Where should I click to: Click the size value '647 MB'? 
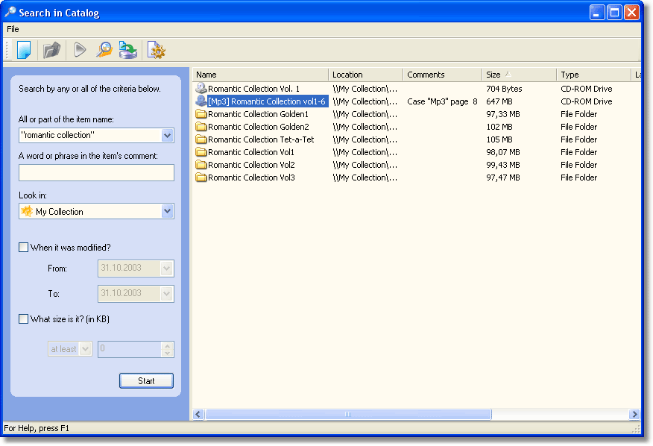499,101
